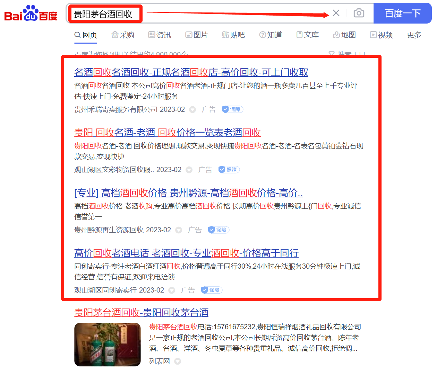Image resolution: width=445 pixels, height=376 pixels.
Task: Switch to the 采购 tab
Action: (x=123, y=35)
